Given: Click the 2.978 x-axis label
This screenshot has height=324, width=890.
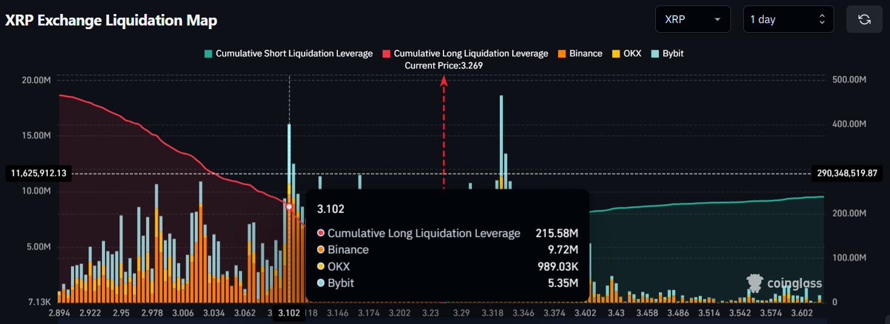Looking at the screenshot, I should [152, 313].
